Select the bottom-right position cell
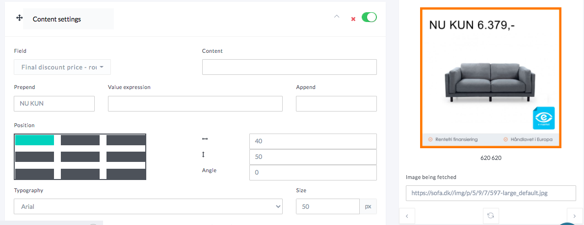The image size is (584, 225). 126,174
